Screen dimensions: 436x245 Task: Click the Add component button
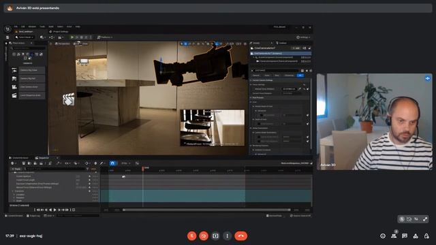tap(296, 48)
